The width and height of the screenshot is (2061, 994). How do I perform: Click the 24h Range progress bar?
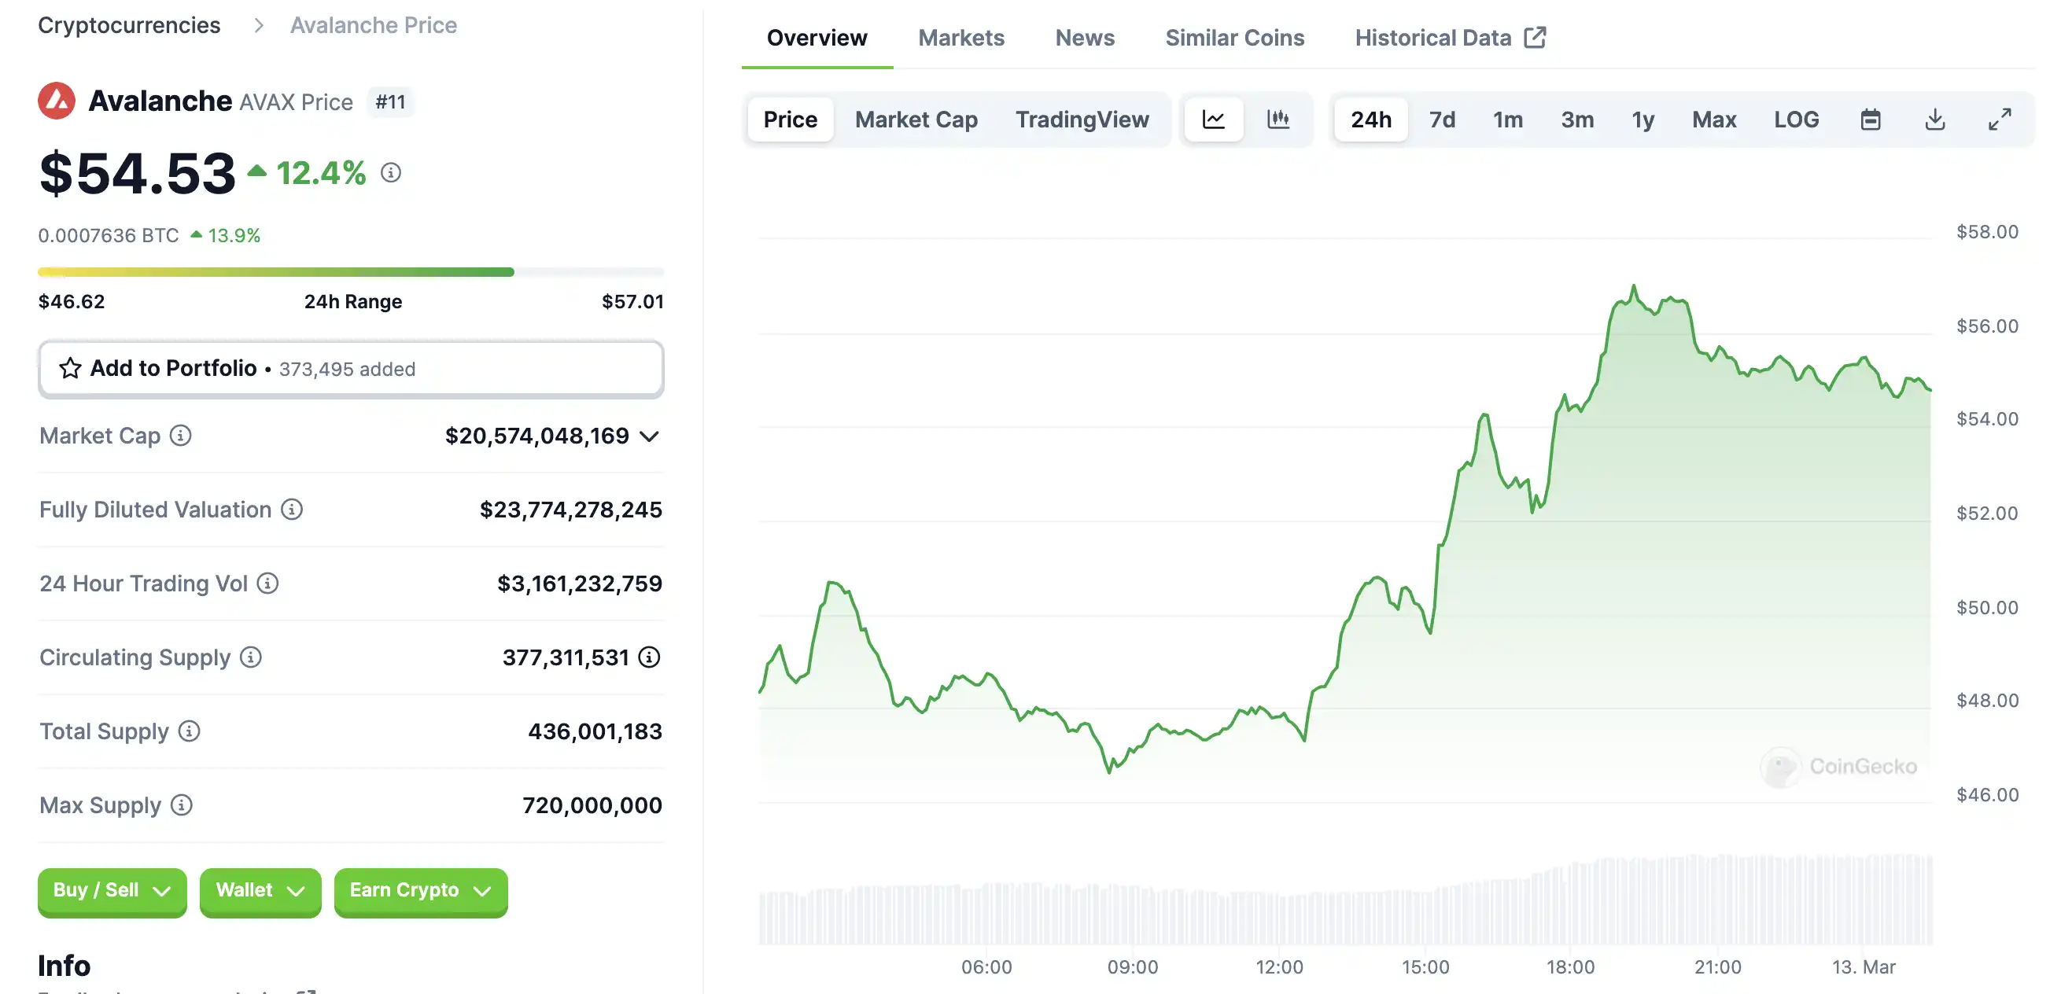pos(350,273)
